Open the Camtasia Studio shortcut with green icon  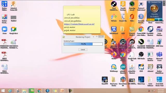click(132, 31)
